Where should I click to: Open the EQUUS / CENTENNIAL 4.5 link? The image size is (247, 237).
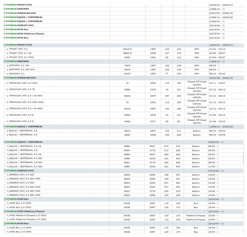[23, 135]
